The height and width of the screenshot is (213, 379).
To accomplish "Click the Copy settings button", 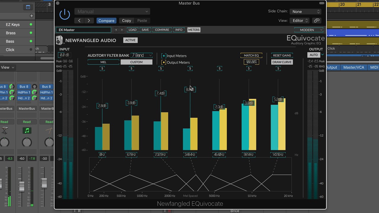I will [126, 20].
